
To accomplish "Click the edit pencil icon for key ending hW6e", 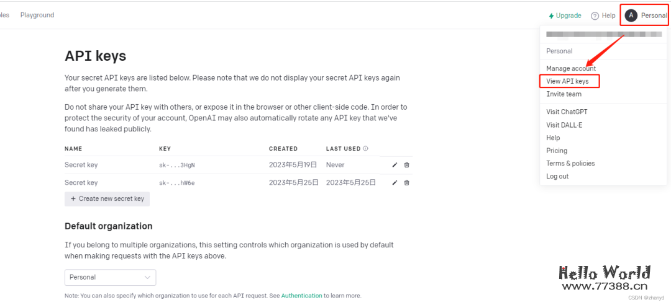I will tap(395, 183).
